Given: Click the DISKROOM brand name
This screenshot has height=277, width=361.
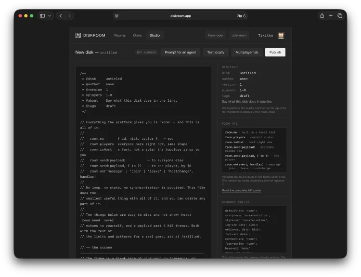Looking at the screenshot, I should [x=94, y=35].
